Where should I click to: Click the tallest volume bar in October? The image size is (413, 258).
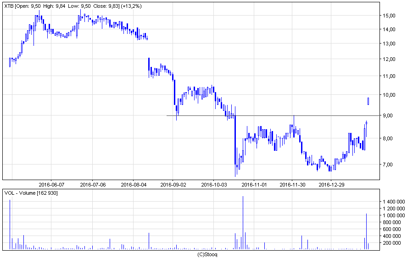(x=243, y=223)
